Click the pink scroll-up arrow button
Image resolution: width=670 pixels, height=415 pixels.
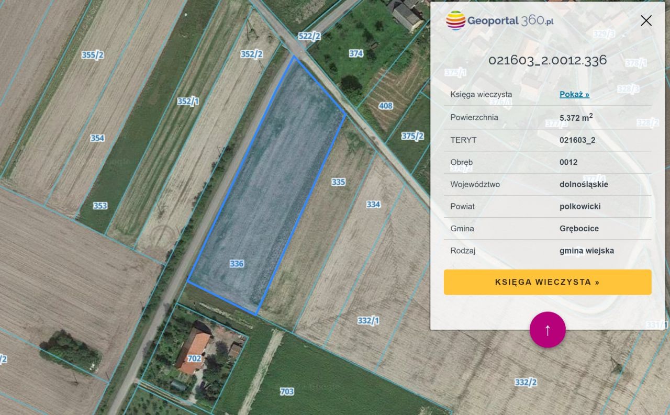tap(548, 330)
